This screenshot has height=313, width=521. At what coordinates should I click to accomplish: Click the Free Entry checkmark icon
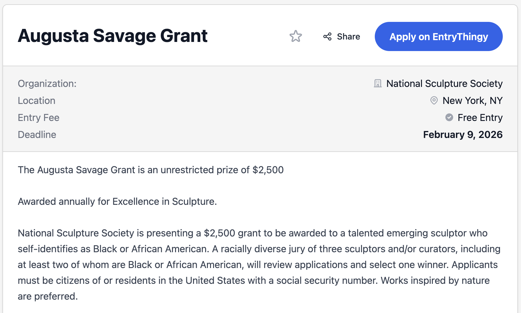(449, 117)
